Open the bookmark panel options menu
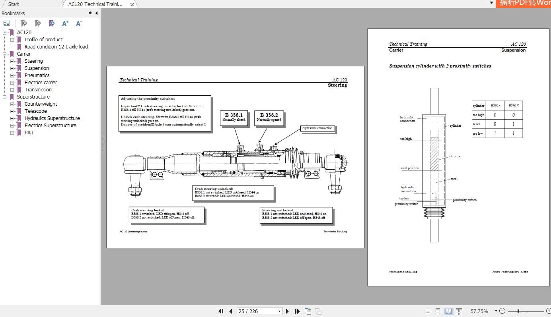 7,23
